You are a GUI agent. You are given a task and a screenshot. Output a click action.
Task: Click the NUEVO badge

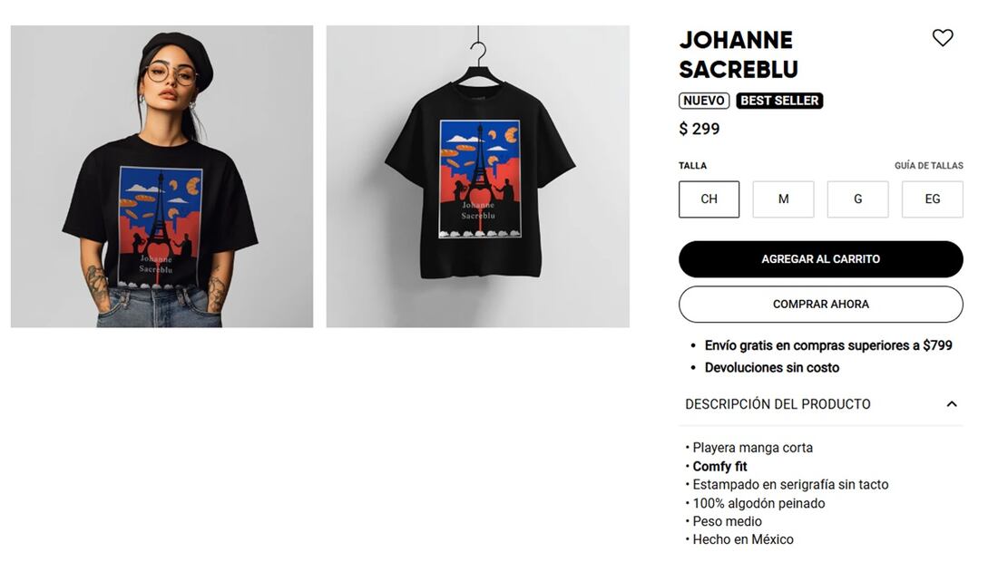pos(704,101)
